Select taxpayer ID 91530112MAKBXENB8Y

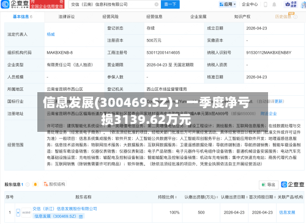pyautogui.click(x=269, y=52)
